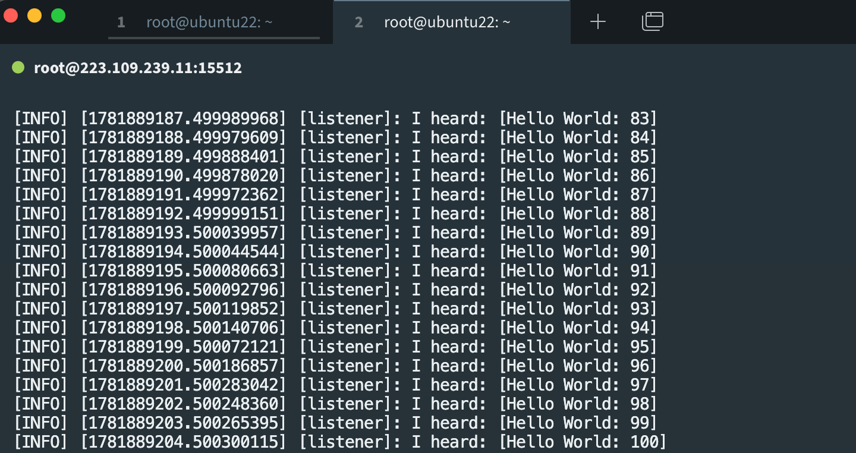The image size is (856, 453).
Task: Select the log line Hello World: 87
Action: click(335, 194)
